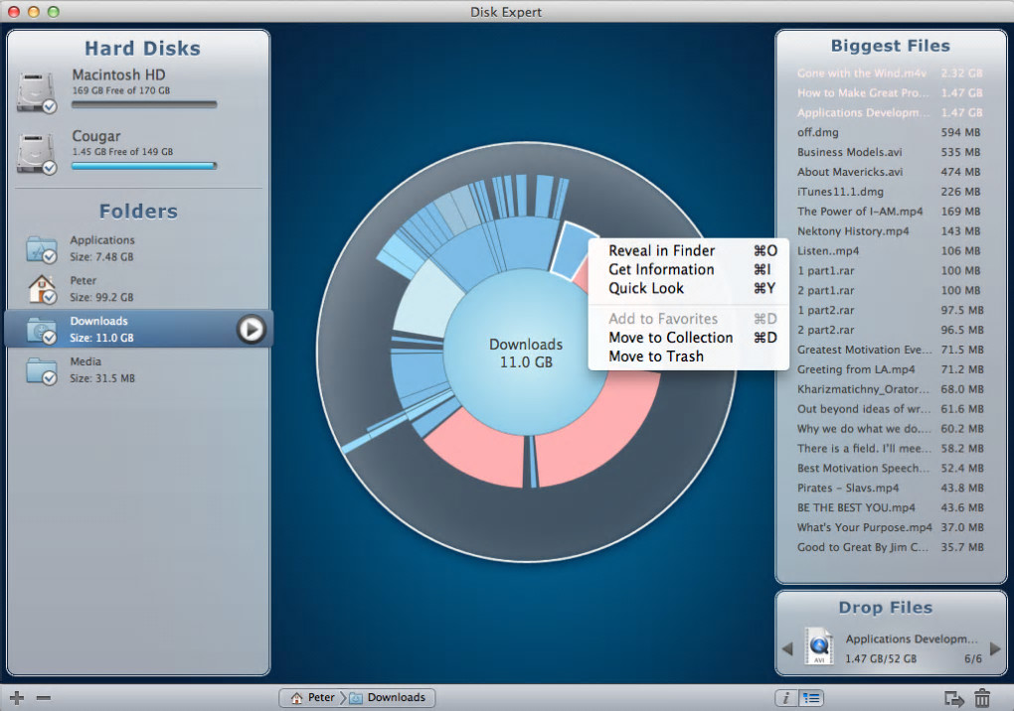Select Best Motivation Speech... file
This screenshot has height=711, width=1014.
tap(890, 468)
